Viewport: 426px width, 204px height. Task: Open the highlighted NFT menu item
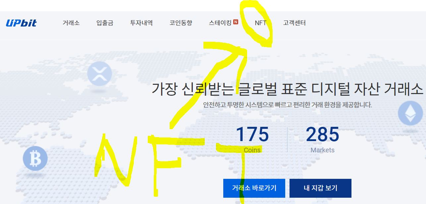pos(260,23)
